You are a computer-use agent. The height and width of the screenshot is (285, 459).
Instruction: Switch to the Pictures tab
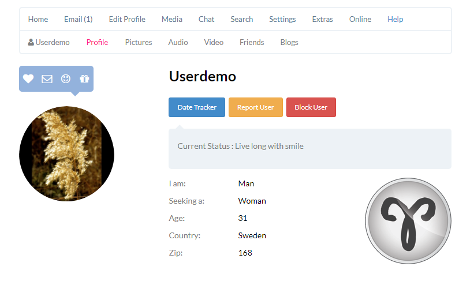click(x=139, y=42)
